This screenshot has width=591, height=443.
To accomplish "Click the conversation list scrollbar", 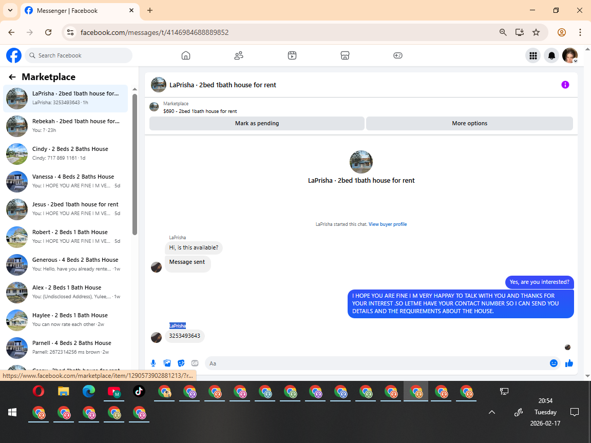I will [x=135, y=163].
